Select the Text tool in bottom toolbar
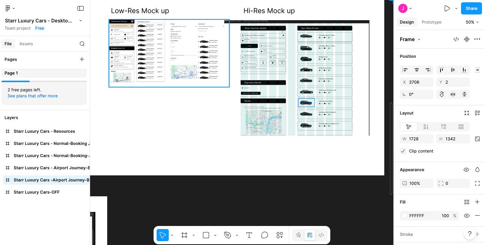Image resolution: width=485 pixels, height=245 pixels. 249,235
